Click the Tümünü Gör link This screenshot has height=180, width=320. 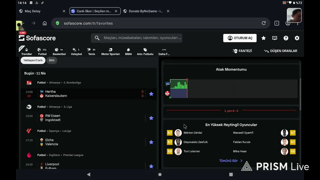[231, 161]
